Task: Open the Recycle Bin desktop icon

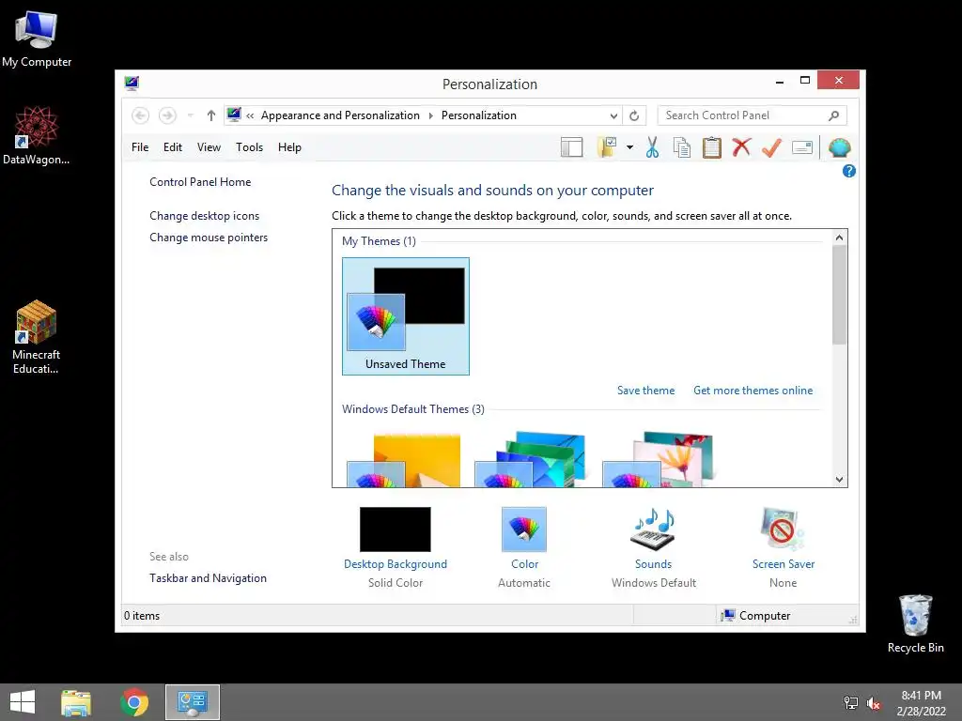Action: click(x=915, y=623)
